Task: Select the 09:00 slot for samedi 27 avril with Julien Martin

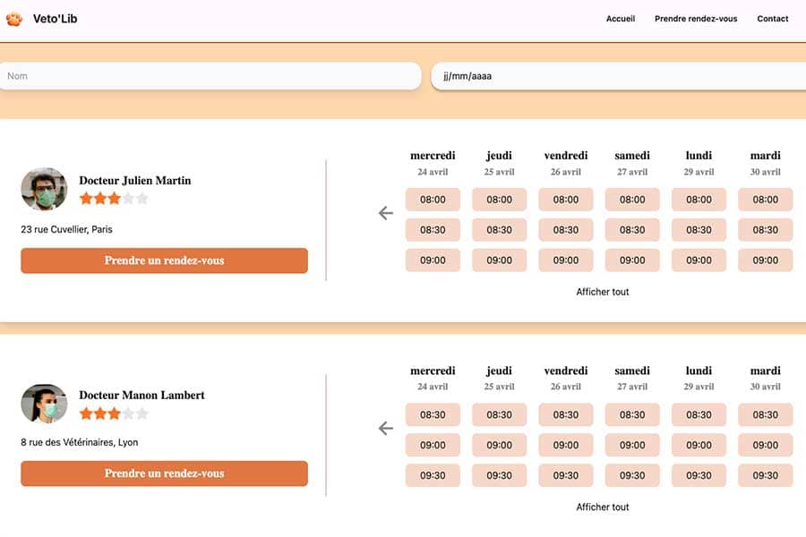Action: click(x=632, y=260)
